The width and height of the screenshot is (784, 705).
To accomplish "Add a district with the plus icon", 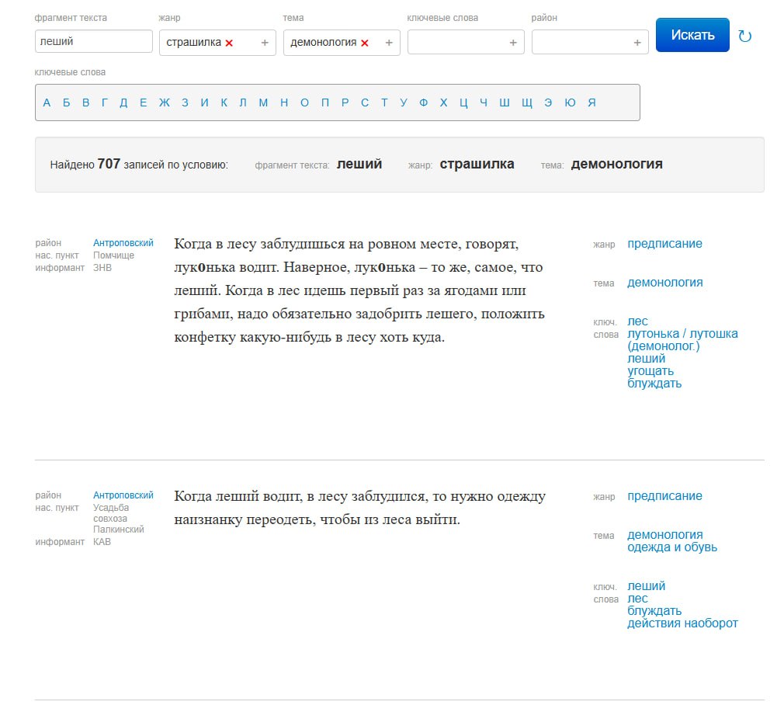I will (x=637, y=43).
